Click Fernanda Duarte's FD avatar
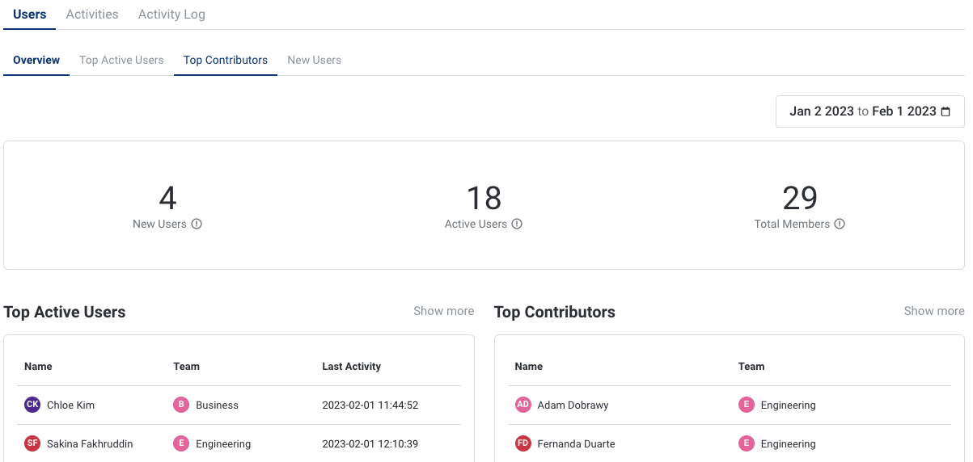Screen dimensions: 973x462 point(523,443)
